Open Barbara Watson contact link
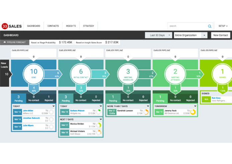This screenshot has height=164, width=232. 77,111
